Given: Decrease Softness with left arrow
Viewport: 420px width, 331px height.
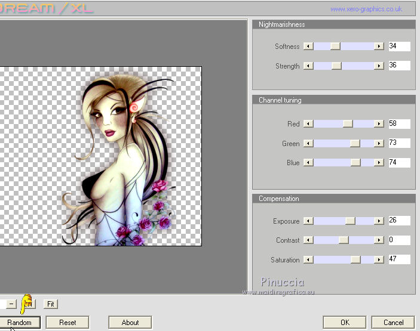Looking at the screenshot, I should (308, 47).
